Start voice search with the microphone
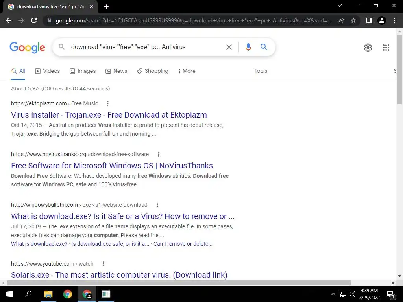 (248, 47)
